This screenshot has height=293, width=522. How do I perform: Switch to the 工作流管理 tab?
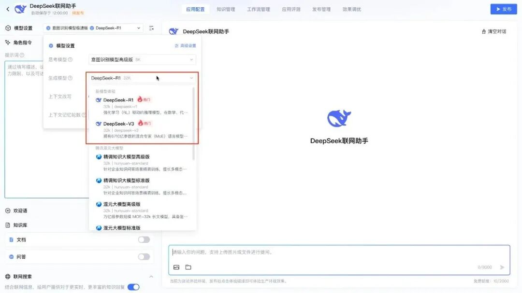(258, 9)
